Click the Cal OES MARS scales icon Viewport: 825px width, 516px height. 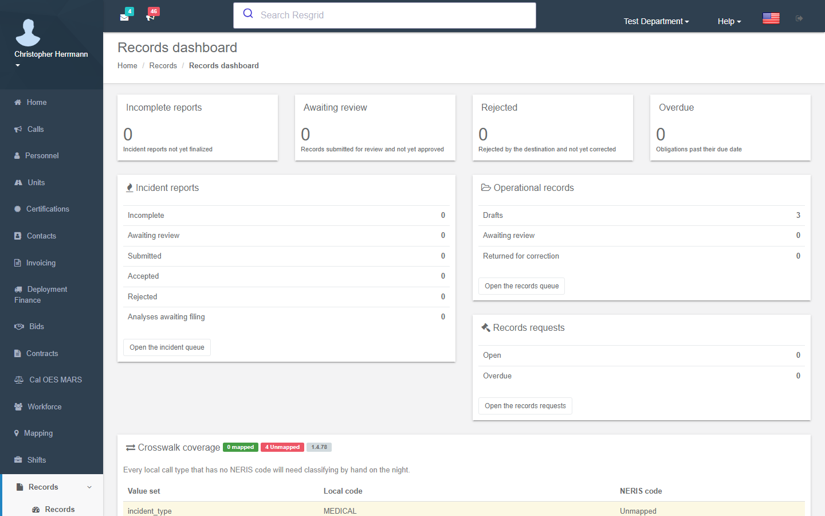[x=19, y=380]
